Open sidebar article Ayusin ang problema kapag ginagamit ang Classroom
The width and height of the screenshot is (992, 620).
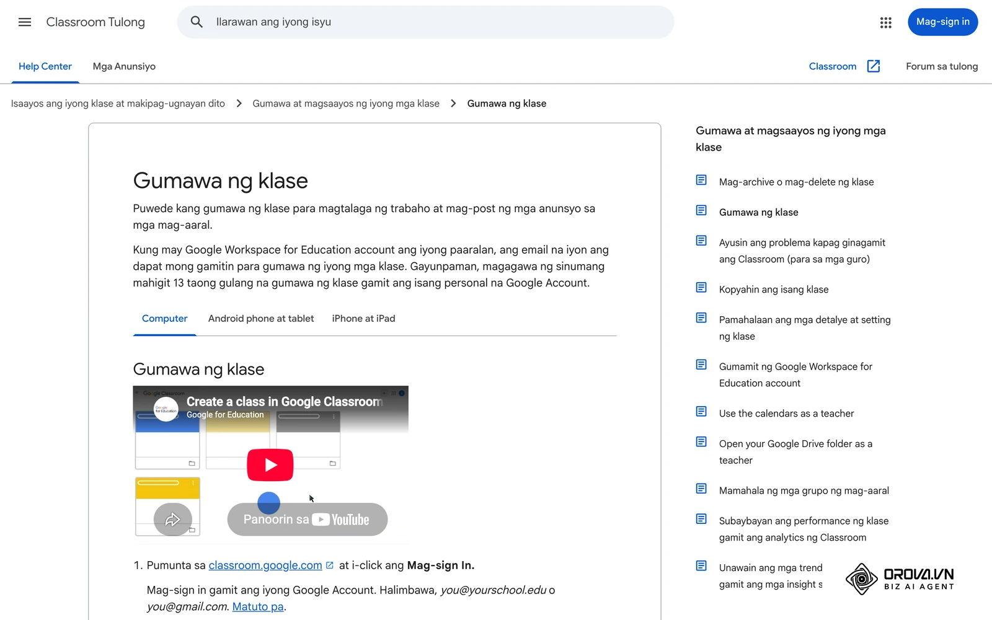point(802,251)
